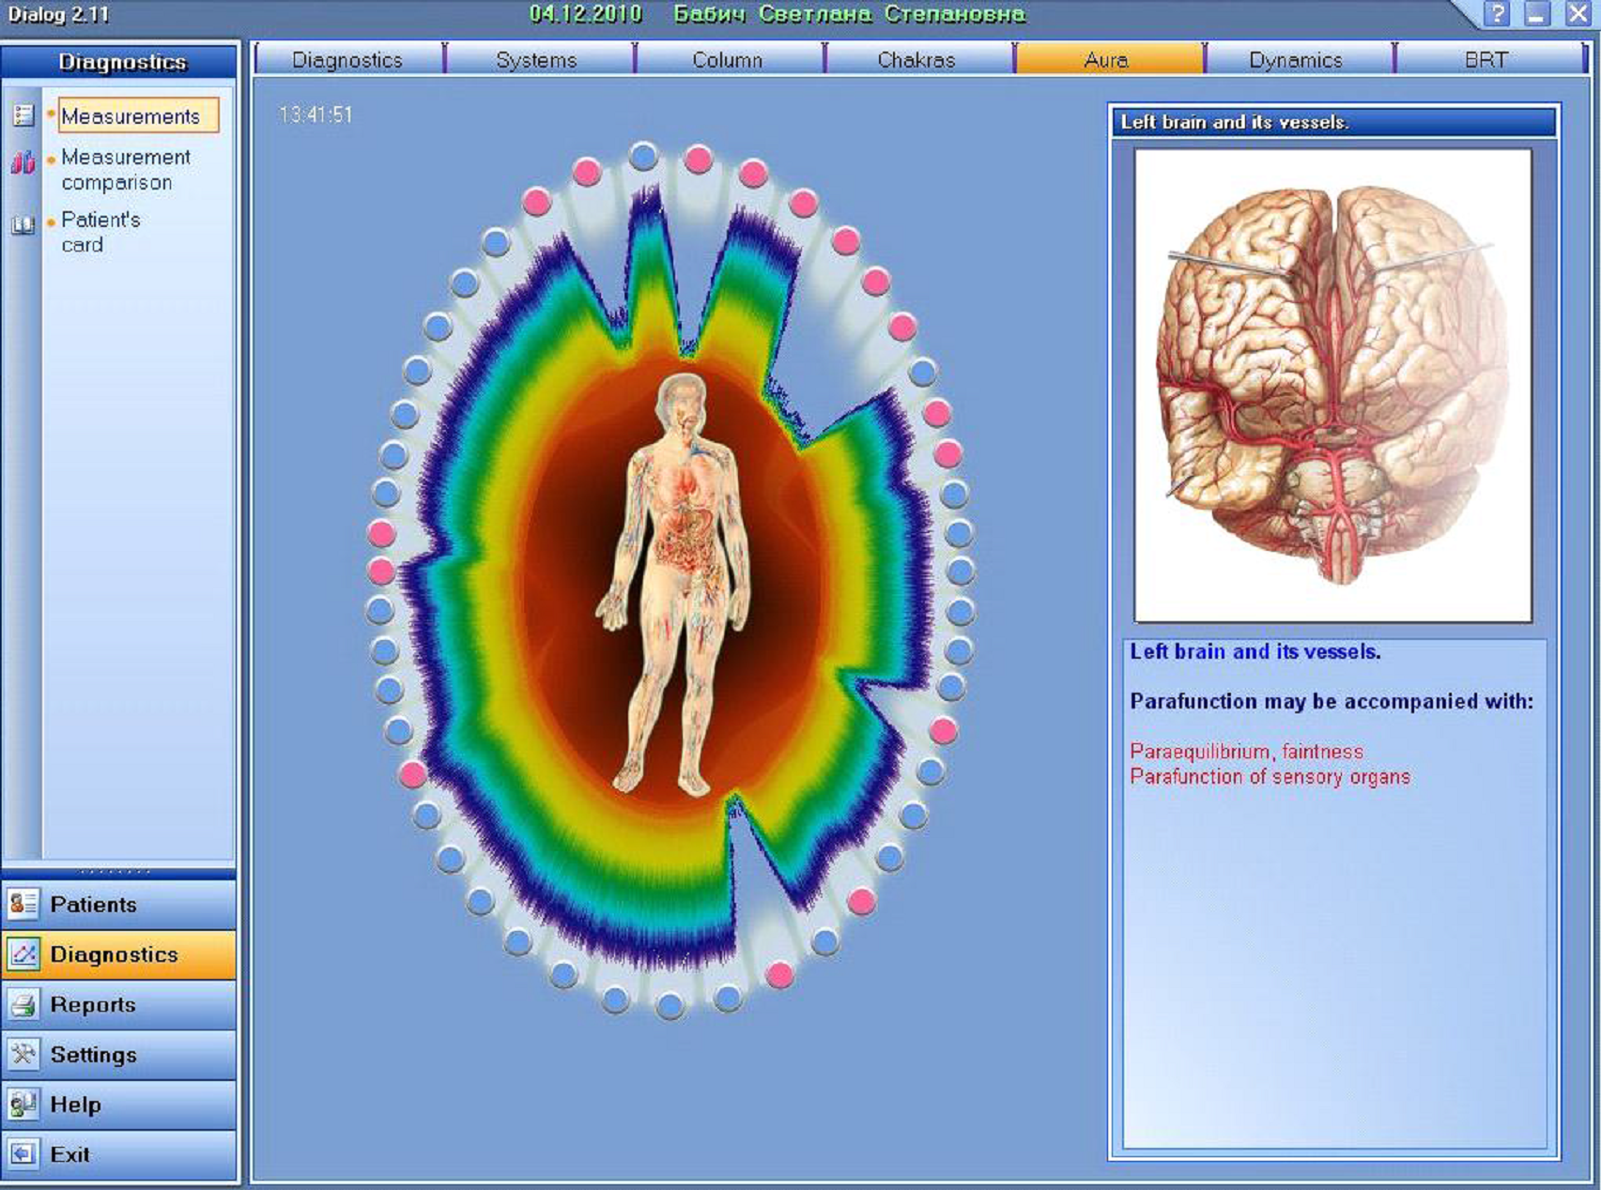Close the Dialog window

pos(1578,14)
